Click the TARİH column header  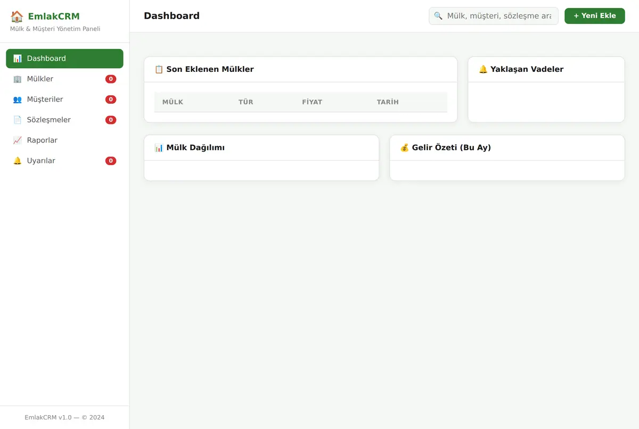pos(388,102)
